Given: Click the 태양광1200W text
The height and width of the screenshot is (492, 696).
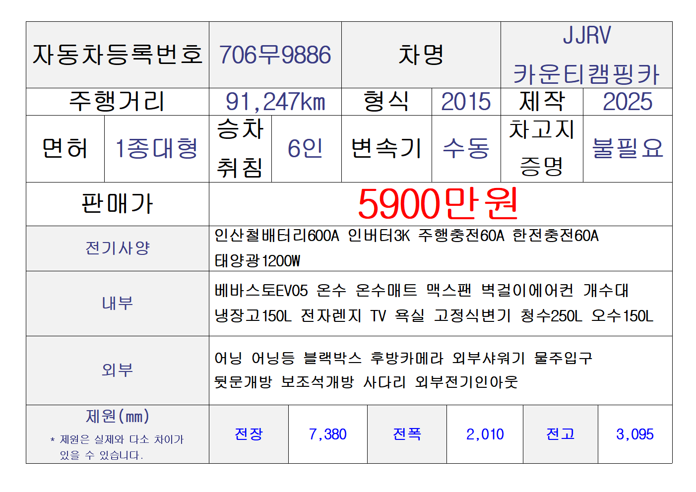Looking at the screenshot, I should 257,261.
